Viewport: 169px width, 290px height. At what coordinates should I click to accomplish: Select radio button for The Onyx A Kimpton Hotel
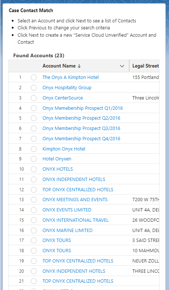tap(34, 77)
